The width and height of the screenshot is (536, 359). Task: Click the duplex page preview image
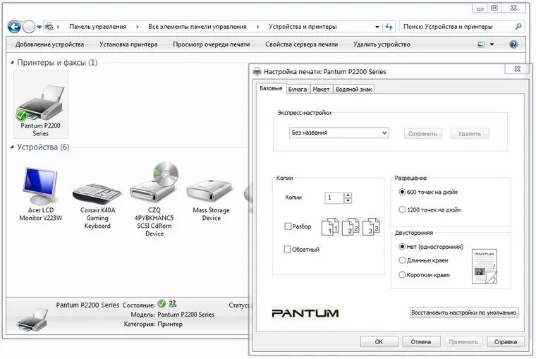(x=485, y=267)
